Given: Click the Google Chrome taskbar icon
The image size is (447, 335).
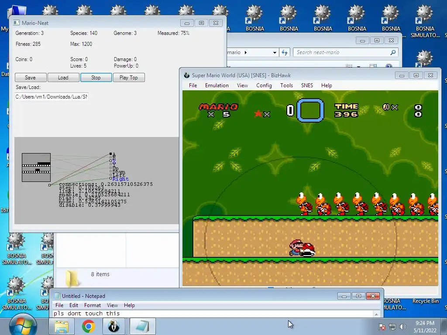Looking at the screenshot, I should [x=88, y=326].
